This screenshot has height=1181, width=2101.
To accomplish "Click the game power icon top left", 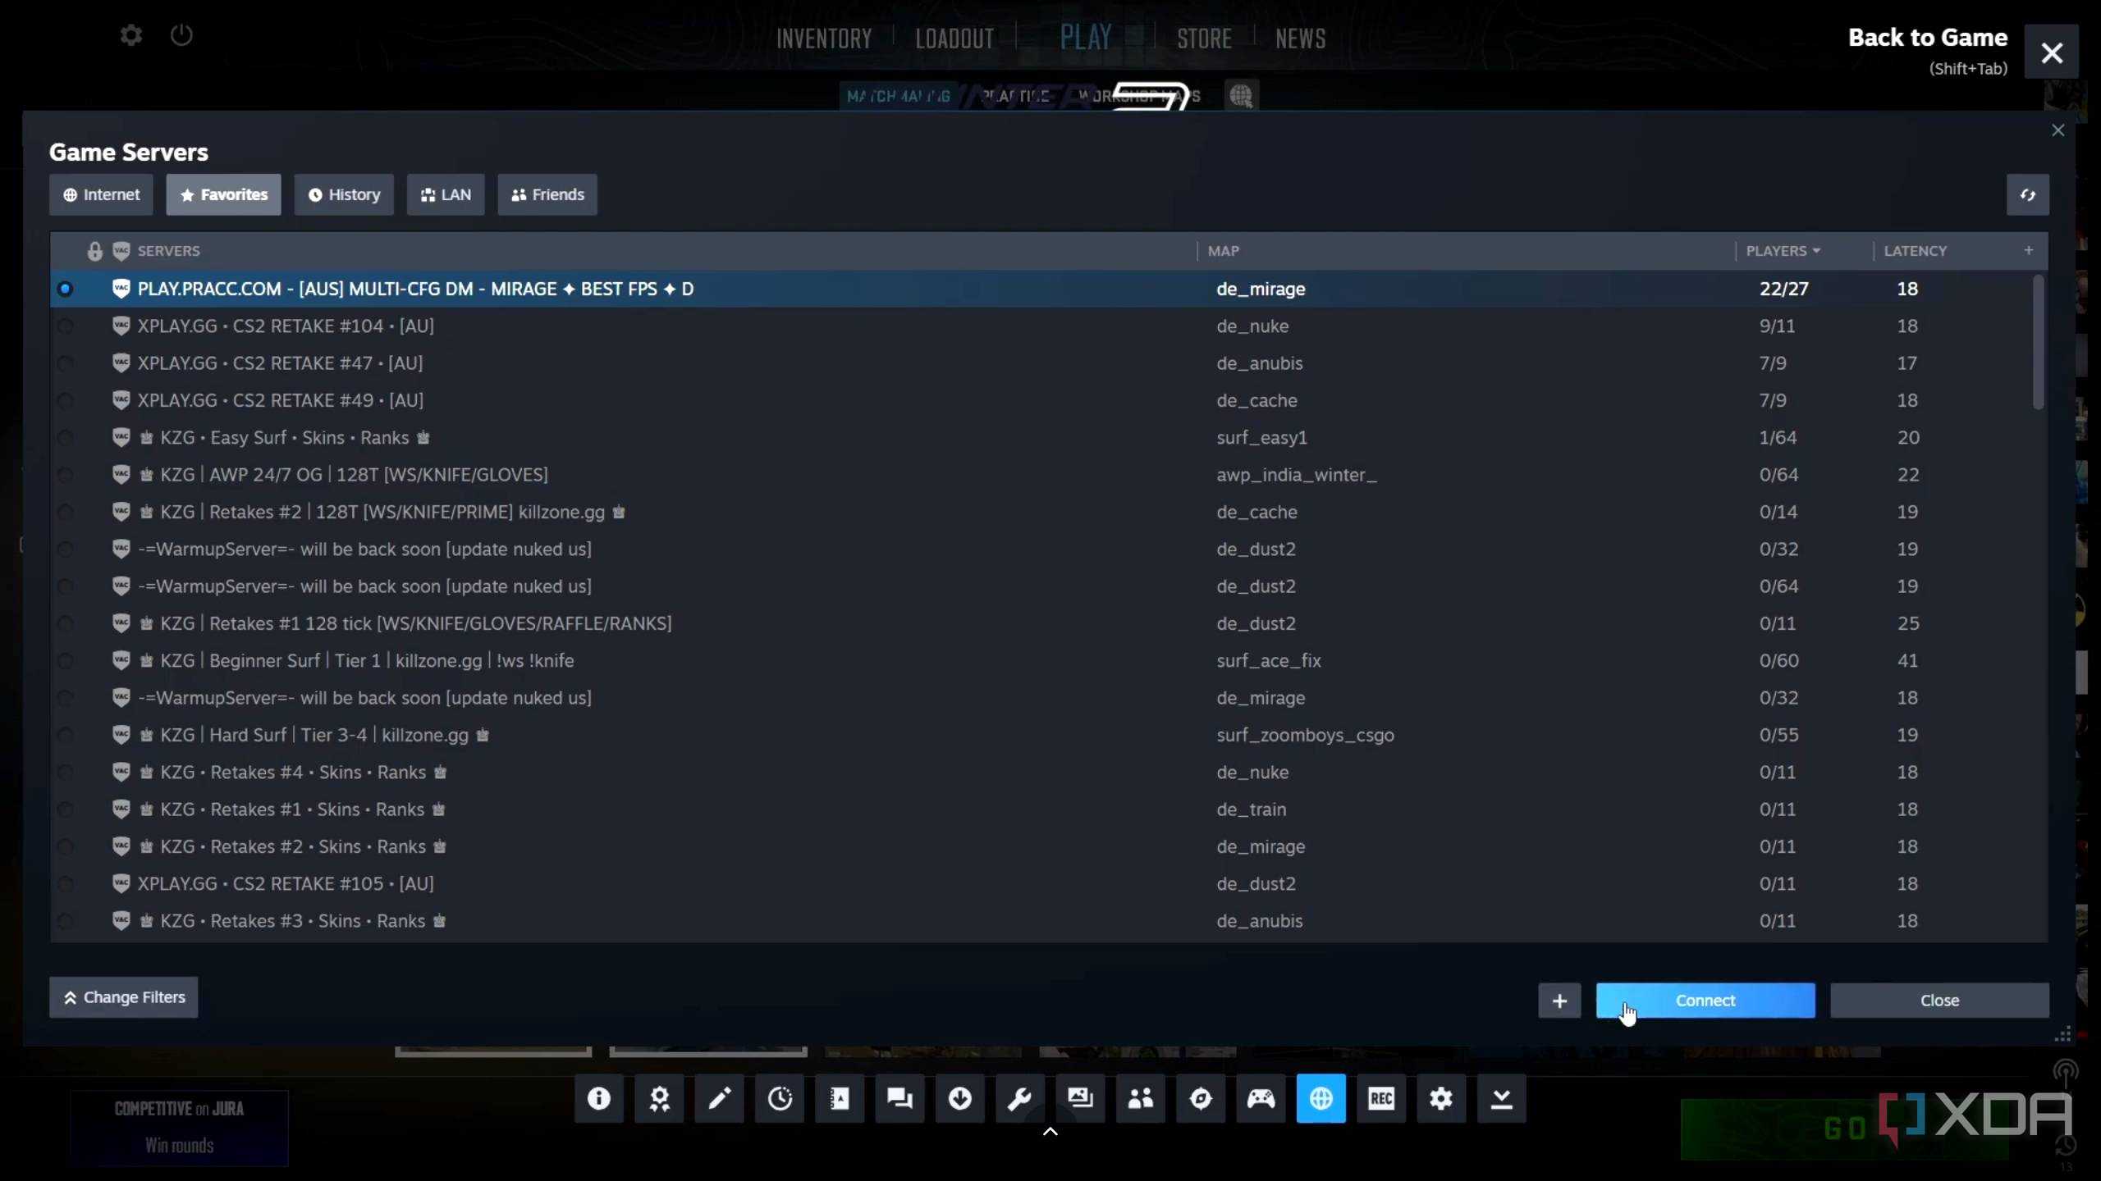I will [181, 35].
